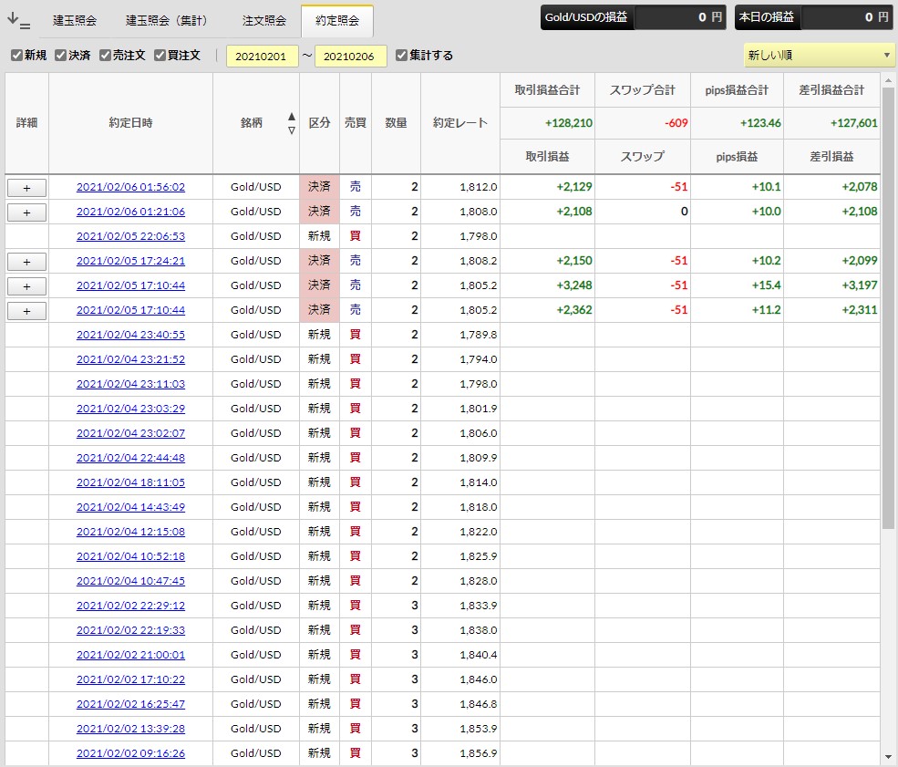This screenshot has width=898, height=767.
Task: Uncheck the 集計する checkbox
Action: (x=401, y=55)
